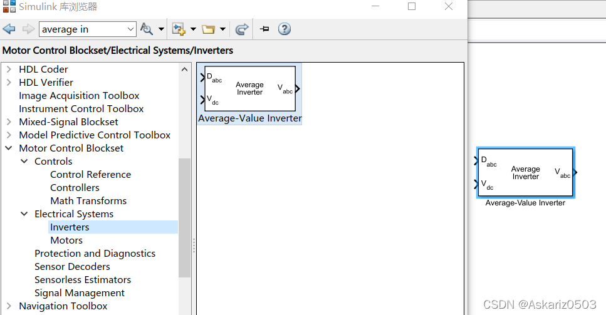This screenshot has height=315, width=606.
Task: Open new model dropdown arrow
Action: coord(193,29)
